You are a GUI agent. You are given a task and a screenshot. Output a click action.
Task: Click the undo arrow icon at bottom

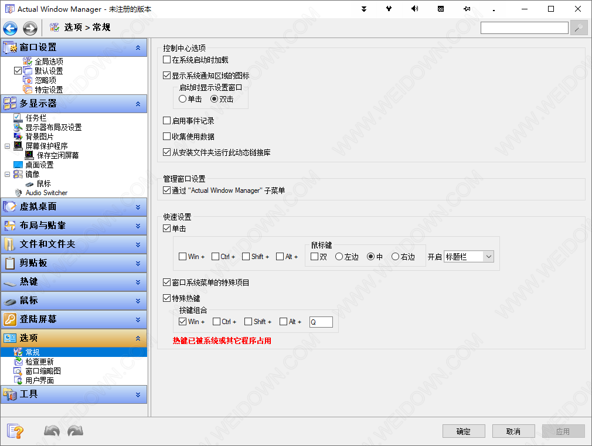tap(52, 431)
